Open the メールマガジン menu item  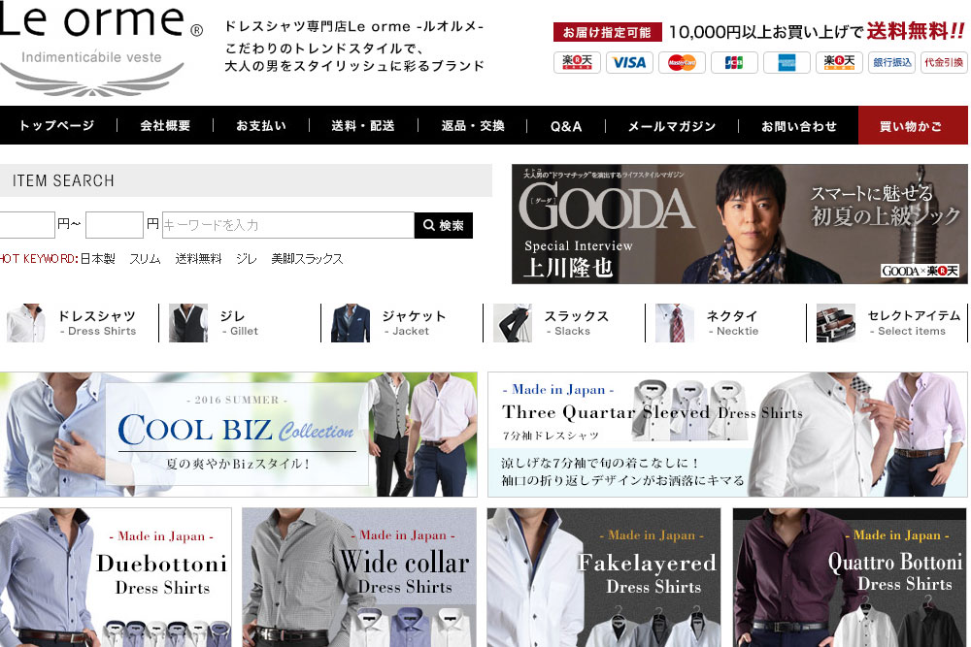[x=672, y=125]
